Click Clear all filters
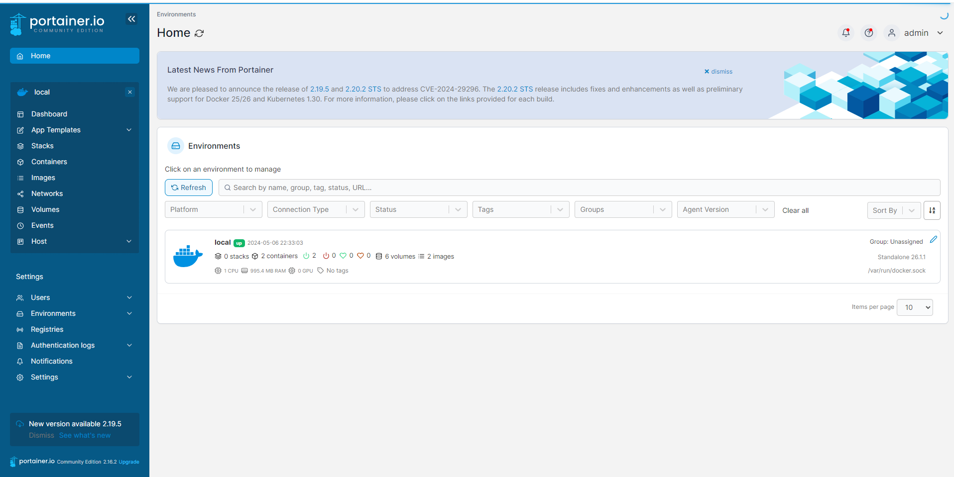Screen dimensions: 954x477 pyautogui.click(x=795, y=210)
